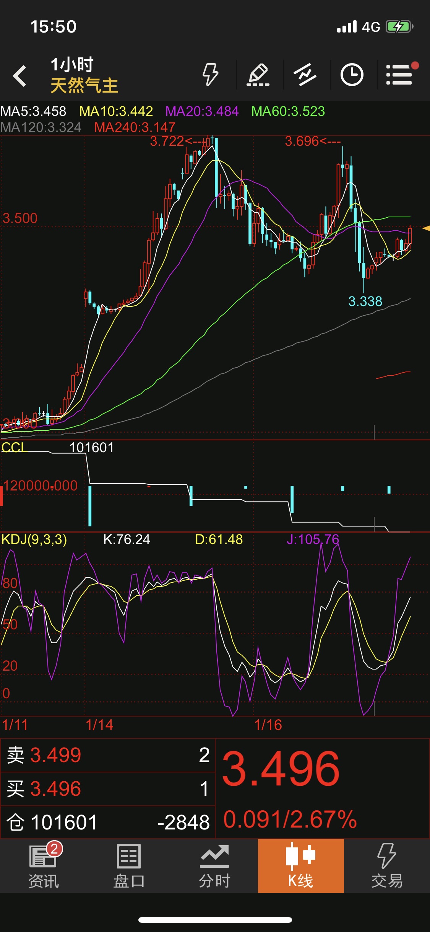This screenshot has width=430, height=932.
Task: Tap the MA10:3.442 indicator label
Action: tap(116, 111)
